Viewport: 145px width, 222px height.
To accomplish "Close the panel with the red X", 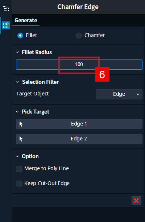I will [x=136, y=201].
